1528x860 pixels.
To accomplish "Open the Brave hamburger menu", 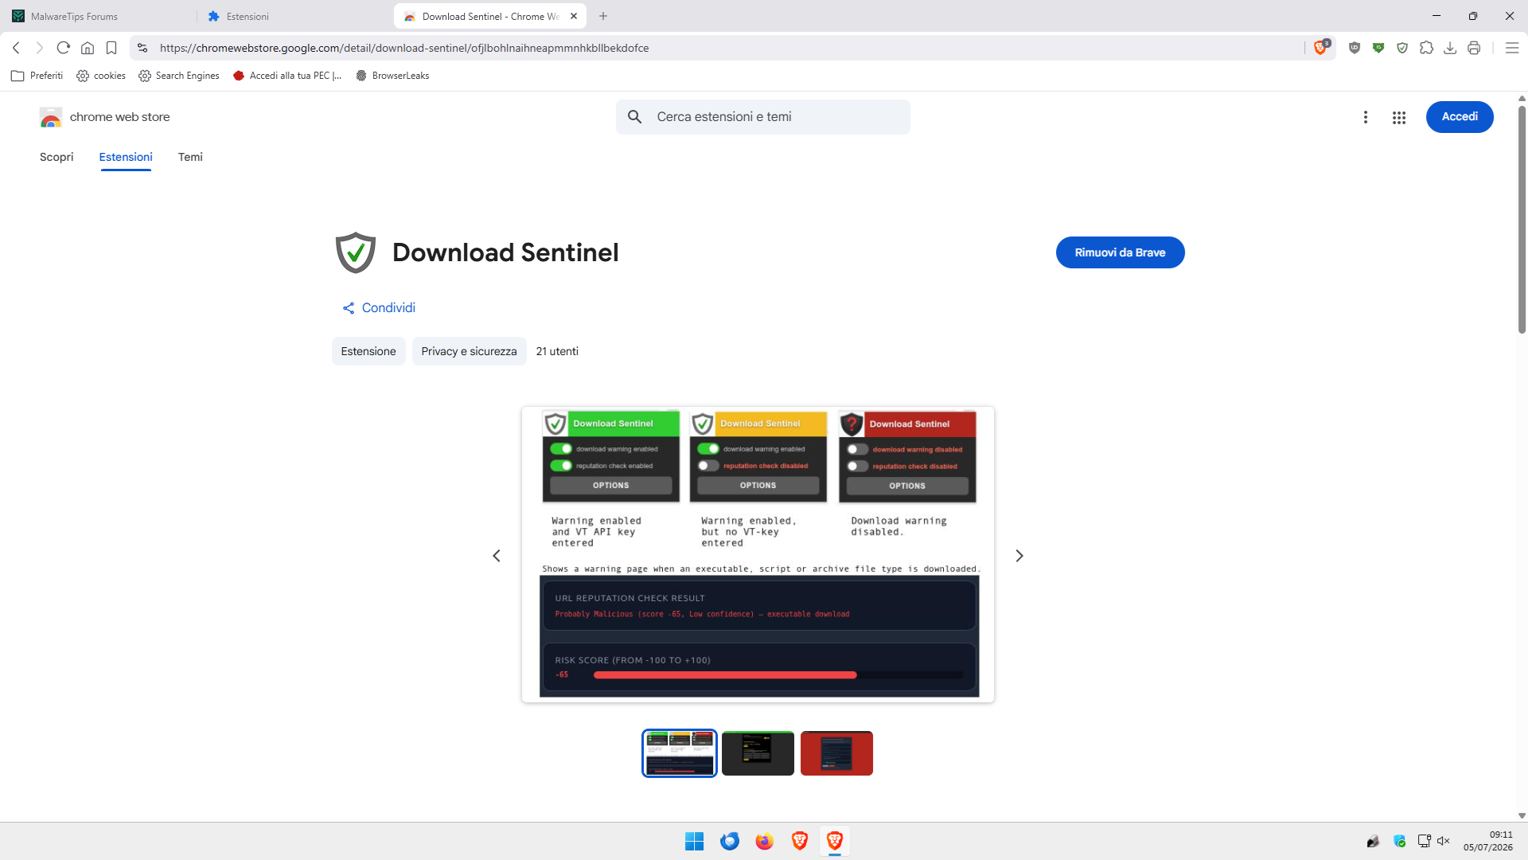I will tap(1512, 48).
